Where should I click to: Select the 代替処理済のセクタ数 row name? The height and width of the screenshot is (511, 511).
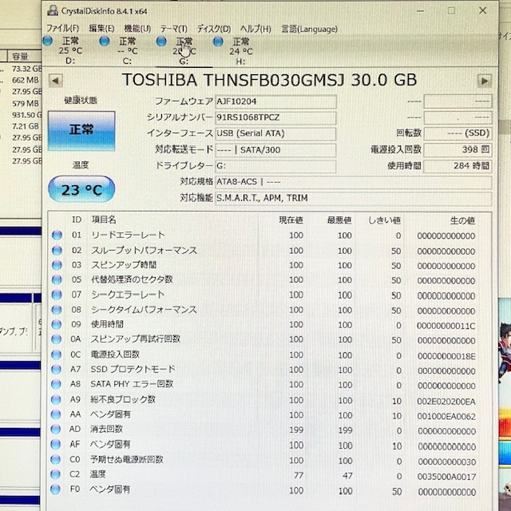point(132,279)
